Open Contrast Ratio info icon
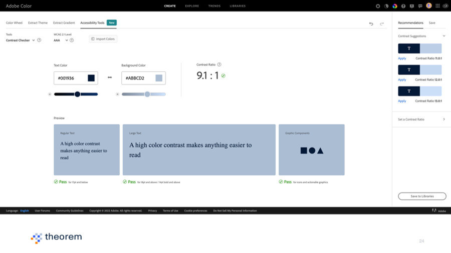Image resolution: width=451 pixels, height=253 pixels. [219, 64]
